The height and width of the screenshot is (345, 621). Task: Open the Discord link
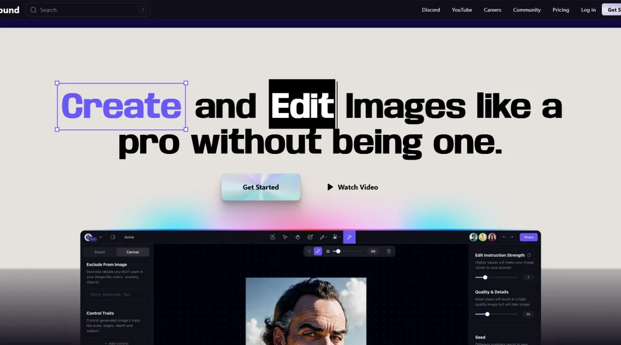point(431,10)
